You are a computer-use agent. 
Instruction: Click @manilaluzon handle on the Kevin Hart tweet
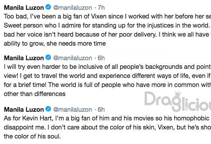click(x=73, y=110)
